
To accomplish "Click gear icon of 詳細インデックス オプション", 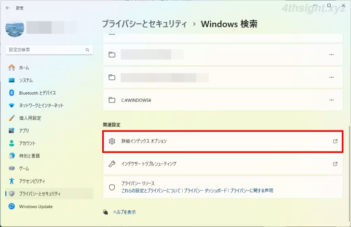I will (112, 141).
